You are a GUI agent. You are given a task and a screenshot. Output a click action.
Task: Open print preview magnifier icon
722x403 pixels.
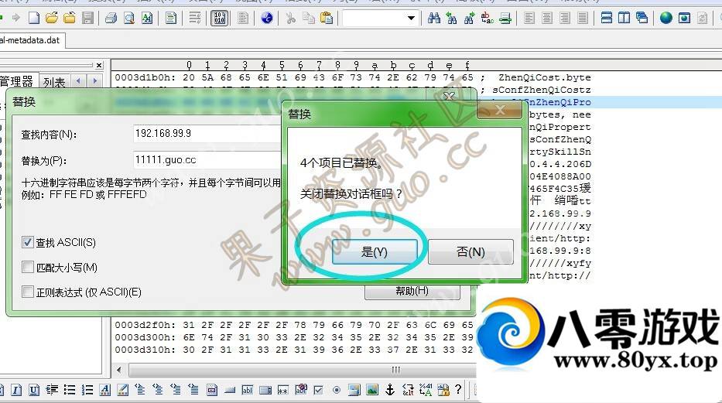129,18
